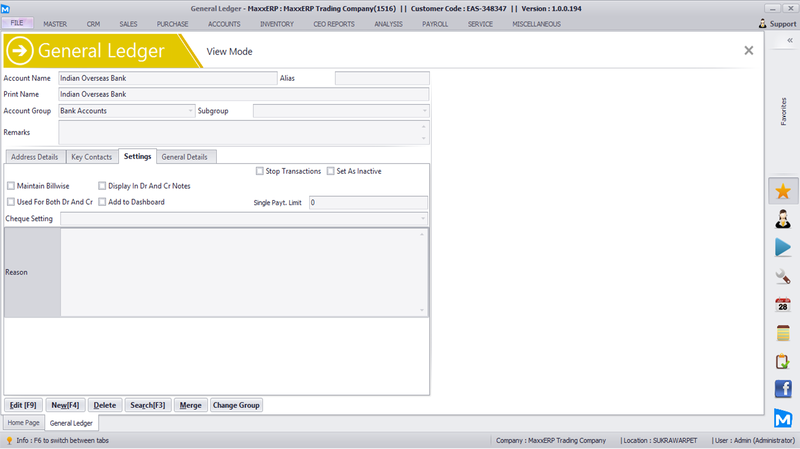Click the Single Payt. Limit field
Image resolution: width=800 pixels, height=449 pixels.
click(x=368, y=202)
